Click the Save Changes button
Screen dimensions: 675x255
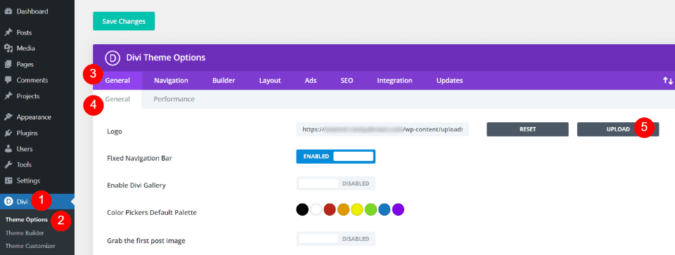tap(124, 21)
